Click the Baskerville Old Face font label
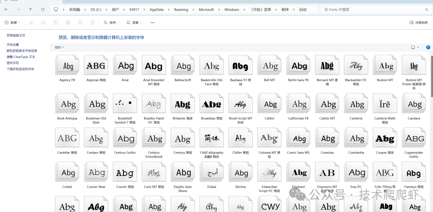The width and height of the screenshot is (433, 212). [212, 82]
